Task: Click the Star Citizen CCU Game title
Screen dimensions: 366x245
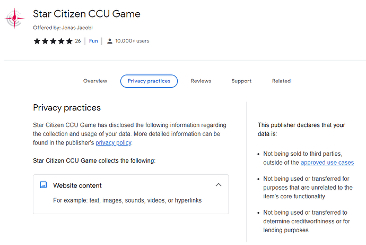Action: pos(86,14)
